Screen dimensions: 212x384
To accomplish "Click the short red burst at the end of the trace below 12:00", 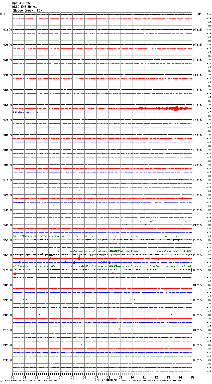I will click(186, 199).
